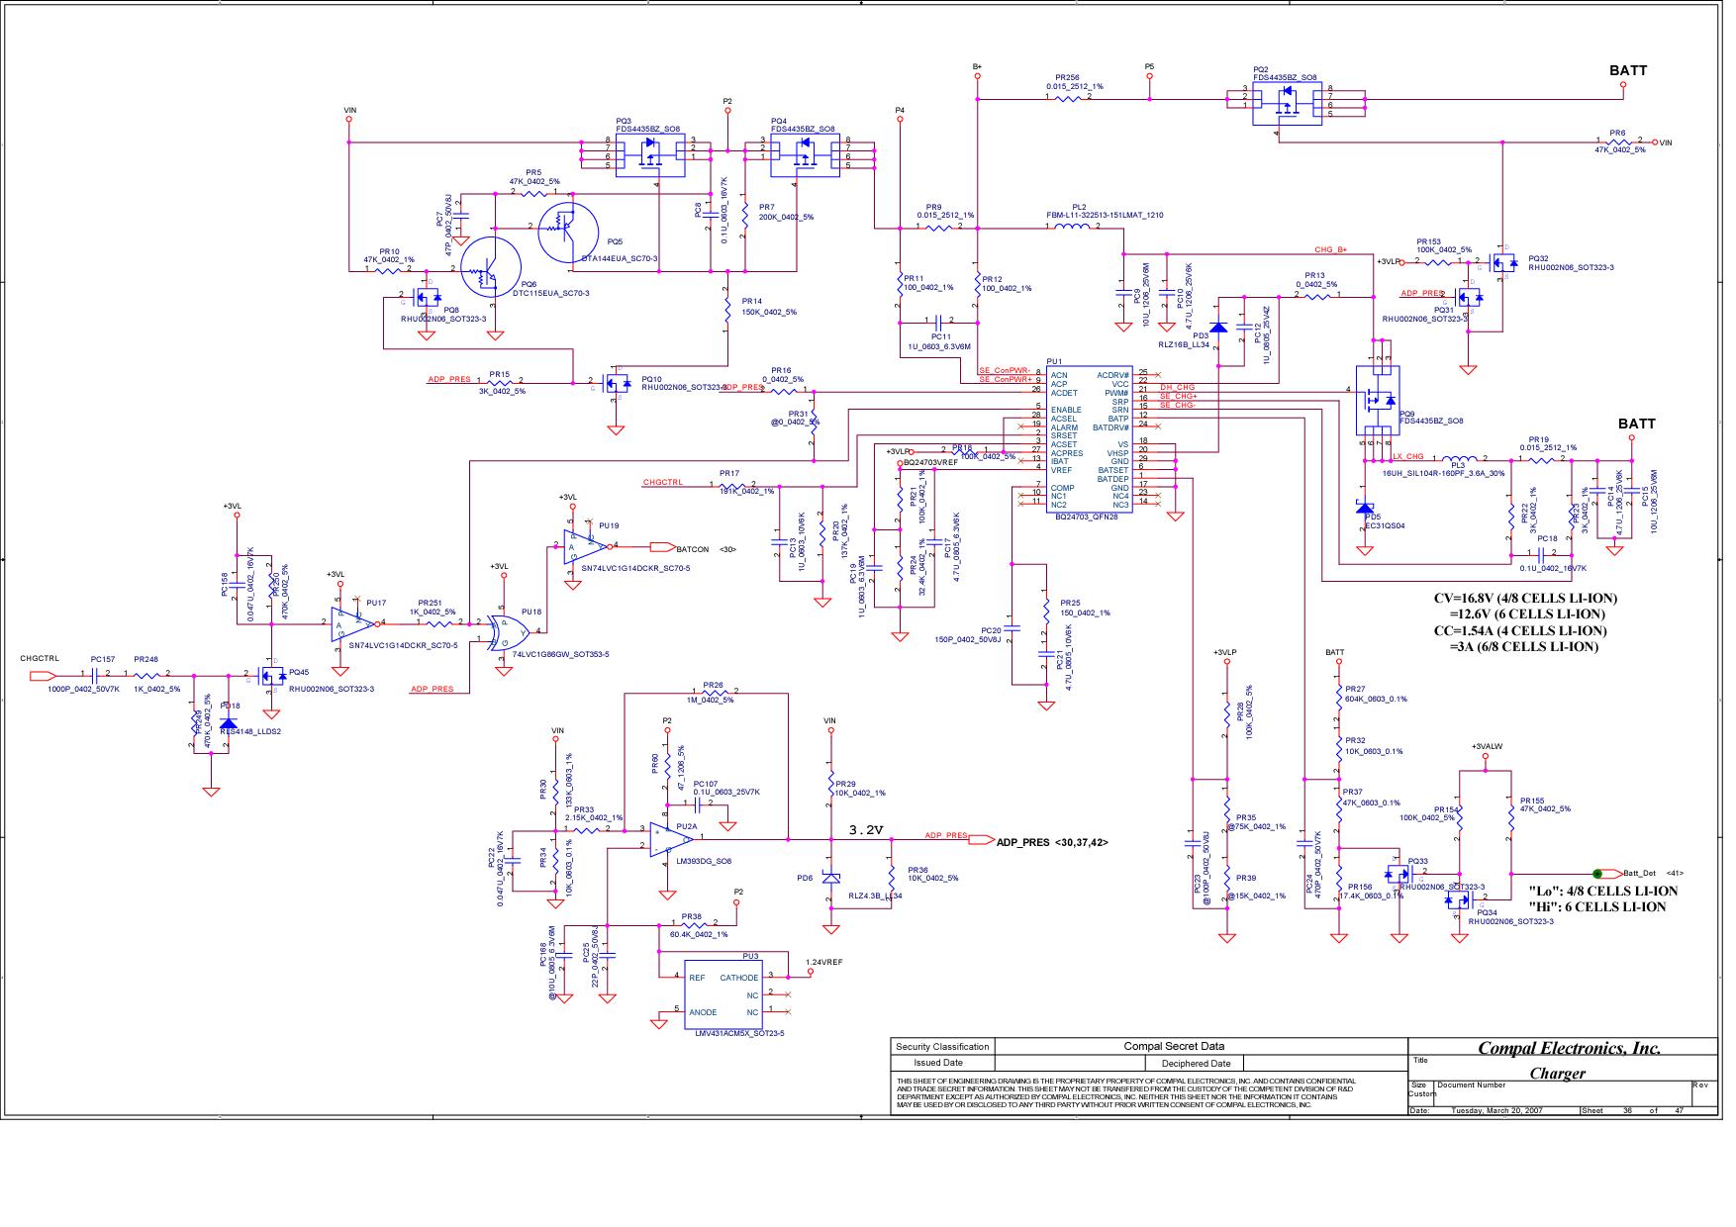Click the PQ32 RHU002N06 MOSFET symbol
The image size is (1736, 1227).
point(1501,263)
